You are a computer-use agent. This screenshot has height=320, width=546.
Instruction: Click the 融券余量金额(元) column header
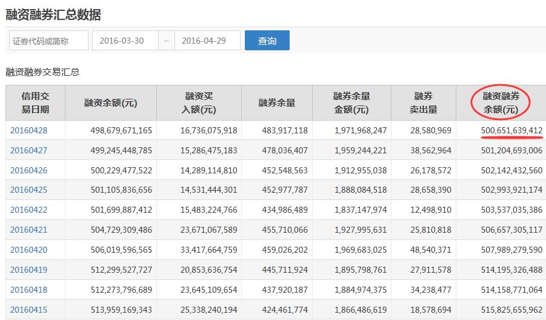click(351, 103)
